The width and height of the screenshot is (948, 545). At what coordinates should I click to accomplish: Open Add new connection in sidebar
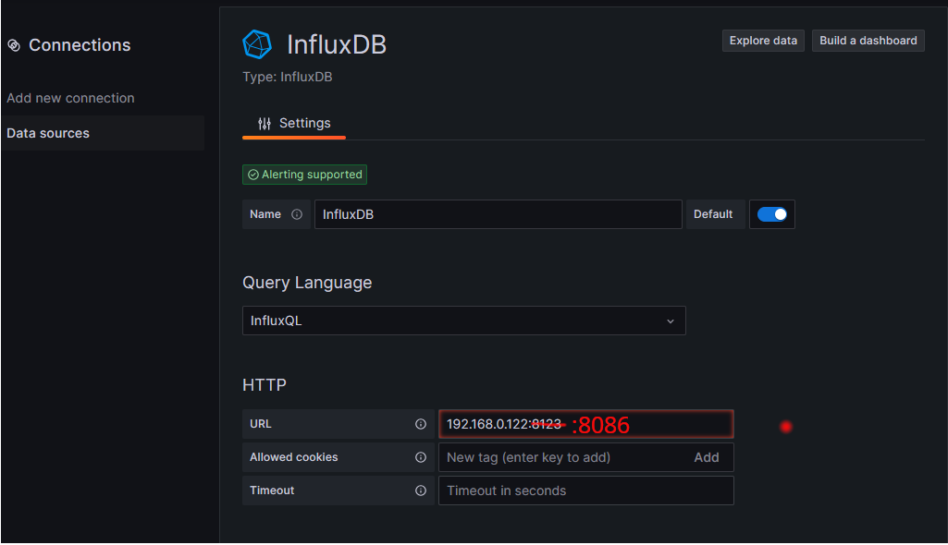coord(70,98)
